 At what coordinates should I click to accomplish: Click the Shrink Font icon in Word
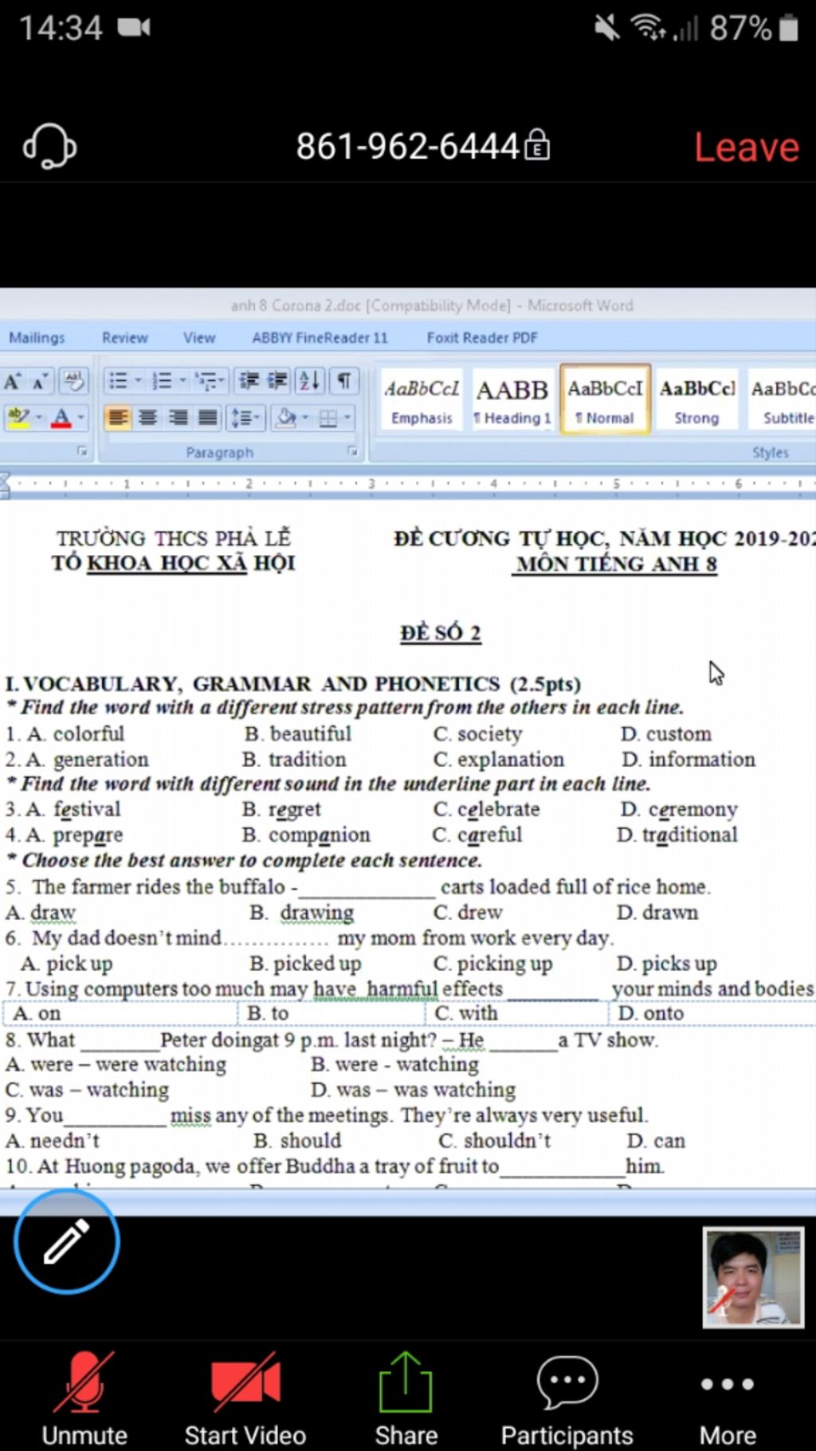41,380
